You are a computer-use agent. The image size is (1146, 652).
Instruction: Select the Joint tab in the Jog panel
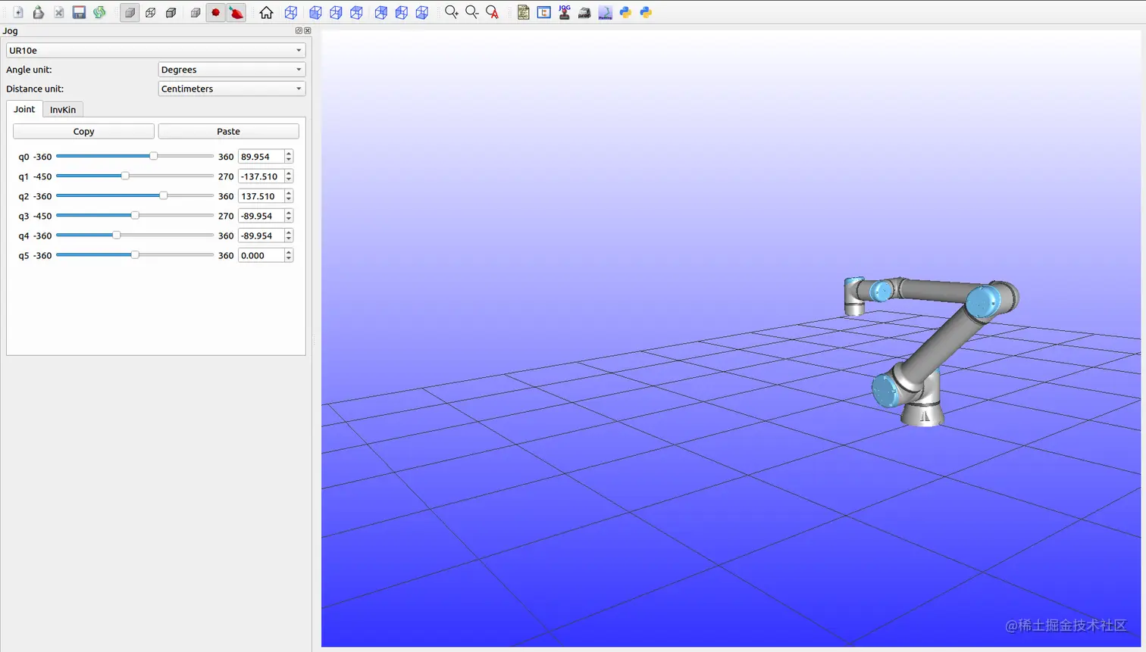click(24, 109)
